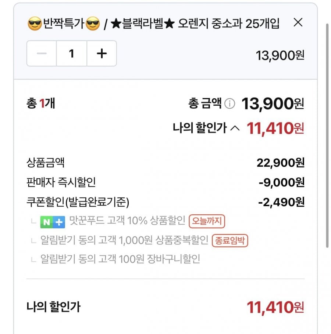331x334 pixels.
Task: Click the N+ membership badge icon
Action: pos(53,222)
